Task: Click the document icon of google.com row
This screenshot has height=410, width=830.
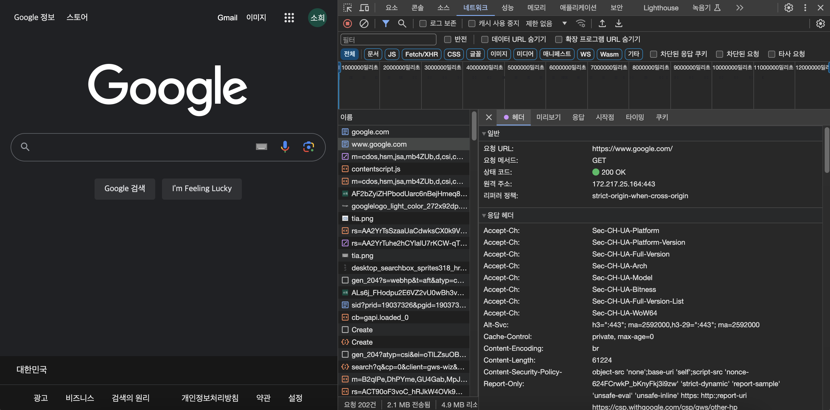Action: pos(345,132)
